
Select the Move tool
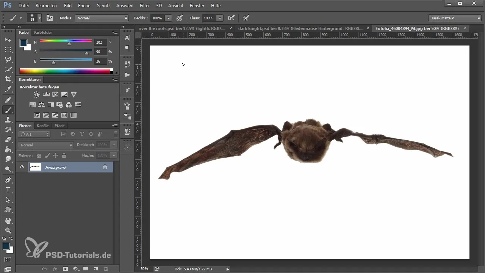click(8, 40)
